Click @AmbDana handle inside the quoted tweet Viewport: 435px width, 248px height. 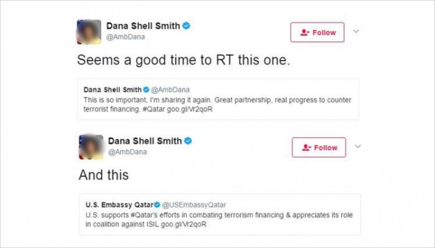(168, 89)
